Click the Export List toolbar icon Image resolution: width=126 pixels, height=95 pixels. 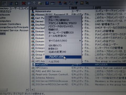[x=40, y=3]
